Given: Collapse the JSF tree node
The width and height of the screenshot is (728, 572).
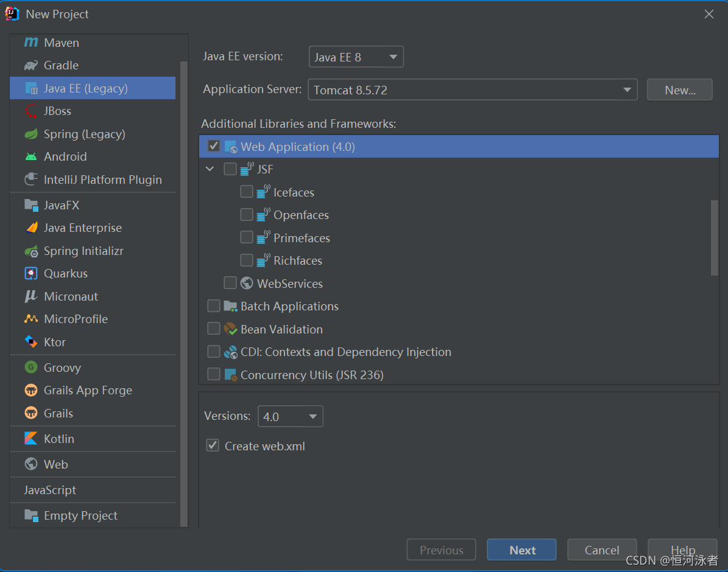Looking at the screenshot, I should pyautogui.click(x=210, y=169).
